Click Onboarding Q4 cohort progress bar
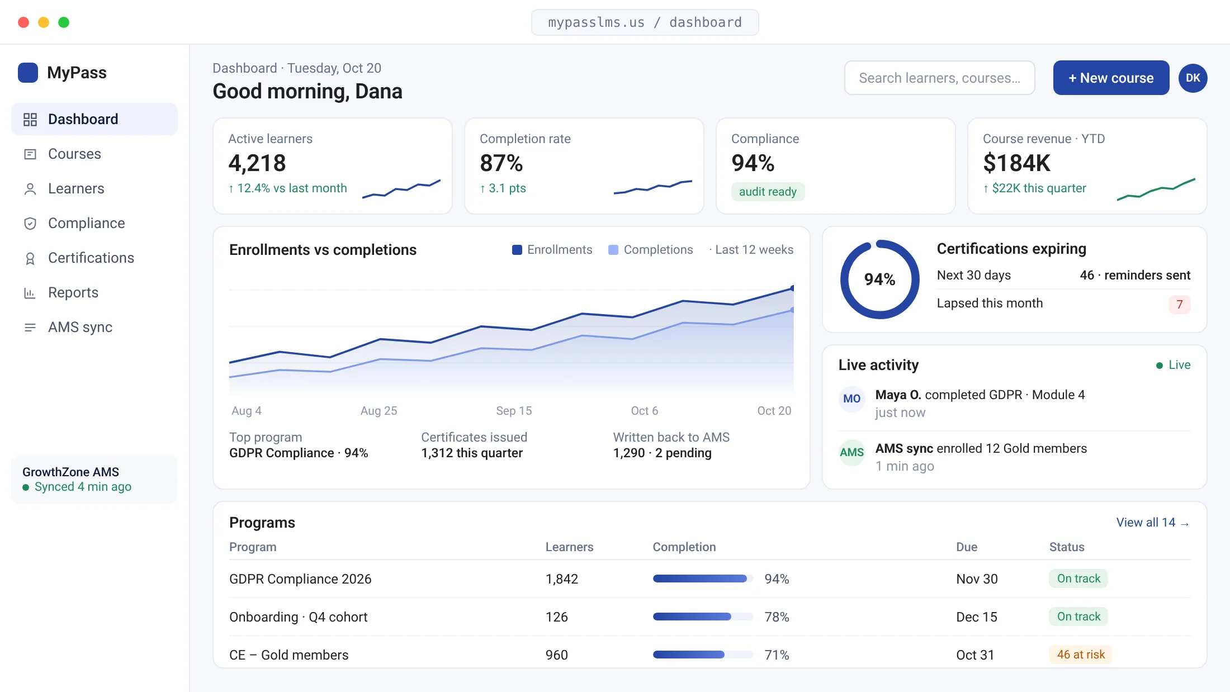1230x692 pixels. click(703, 617)
